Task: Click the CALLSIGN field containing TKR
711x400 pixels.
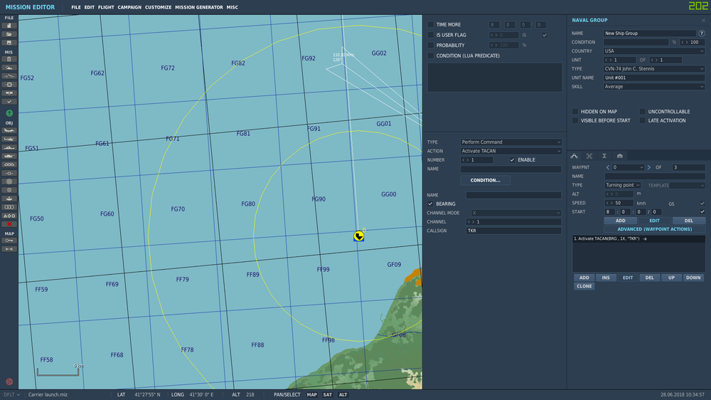Action: coord(513,231)
